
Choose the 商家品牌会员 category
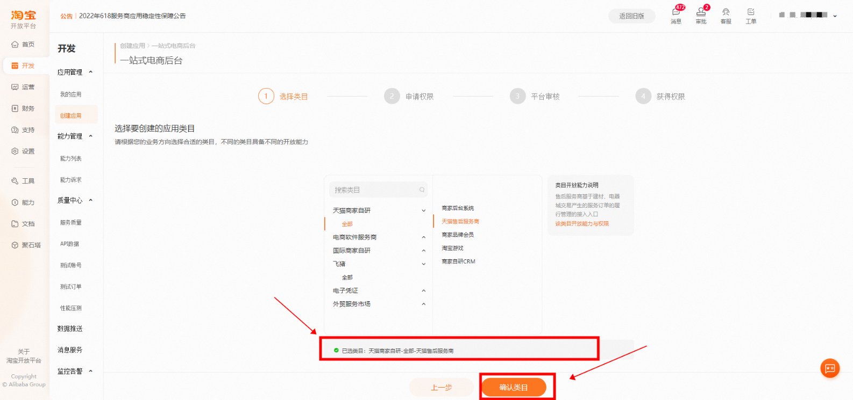[x=458, y=235]
